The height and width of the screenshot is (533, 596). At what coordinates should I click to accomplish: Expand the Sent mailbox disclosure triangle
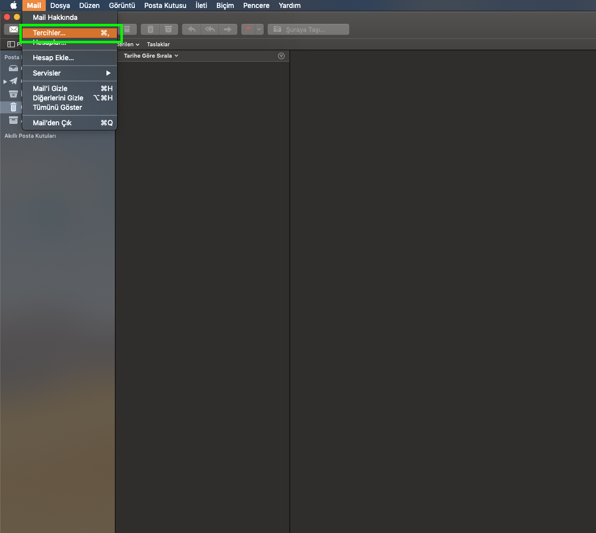tap(5, 81)
